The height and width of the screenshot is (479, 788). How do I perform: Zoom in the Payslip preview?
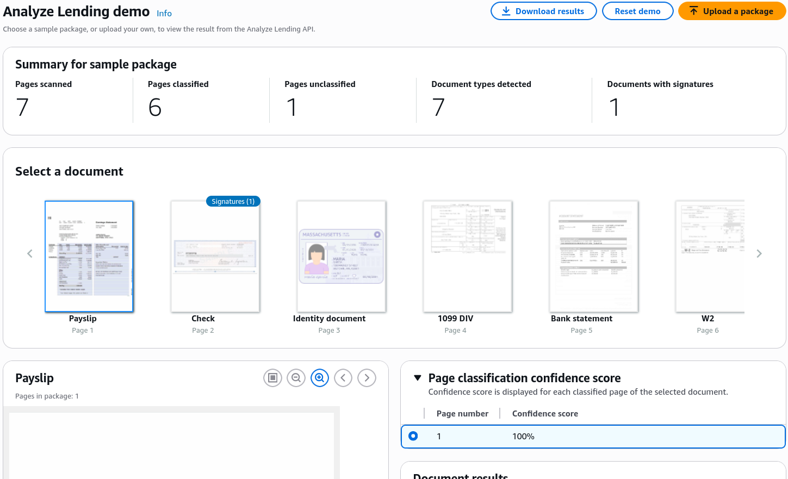[x=320, y=378]
